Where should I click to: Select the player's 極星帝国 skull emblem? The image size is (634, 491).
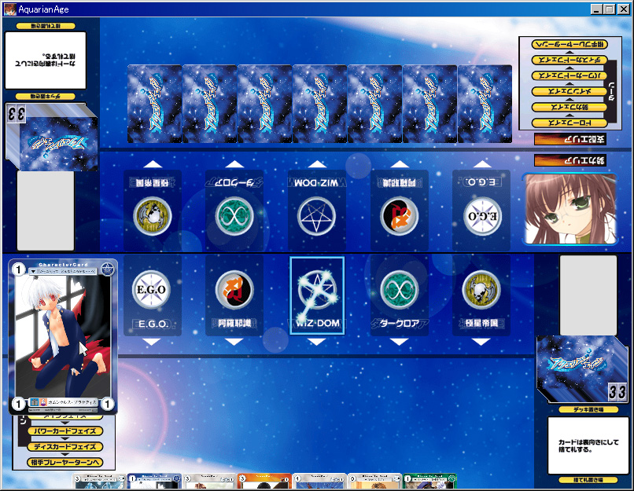(x=481, y=290)
